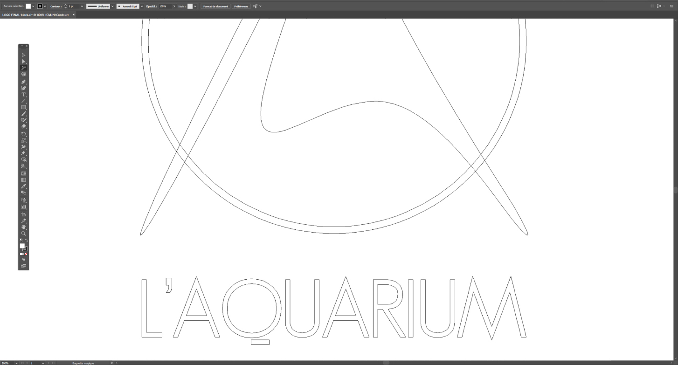Open the Uniforme width profile dropdown
This screenshot has width=678, height=365.
click(x=112, y=6)
